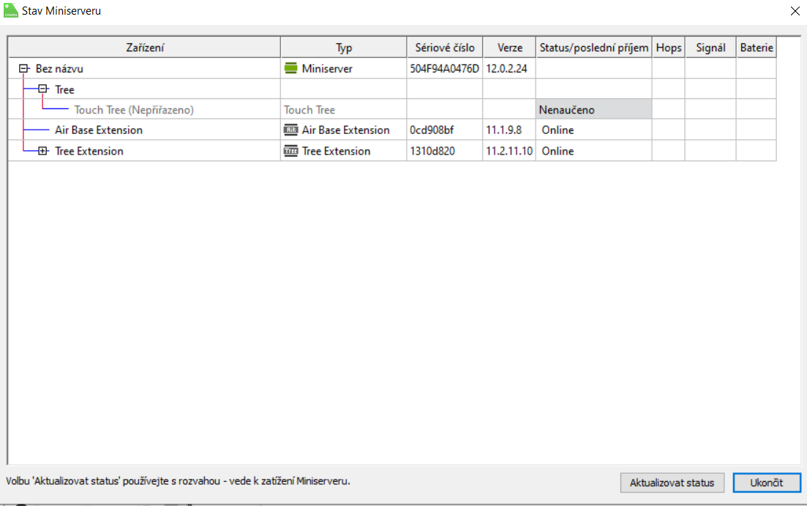Viewport: 807px width, 506px height.
Task: Close the Stav Miniserveru window
Action: (x=795, y=11)
